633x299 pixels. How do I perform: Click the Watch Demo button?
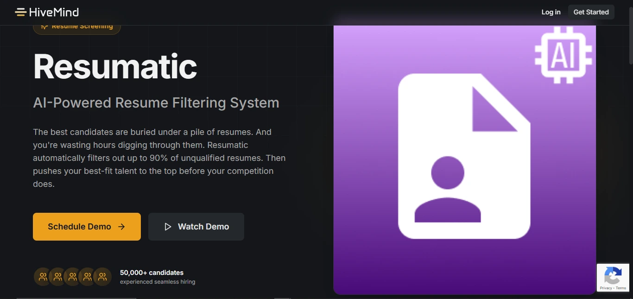click(x=196, y=227)
